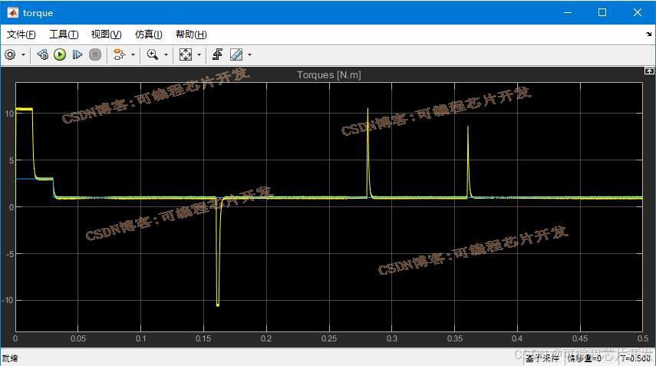Open the Triggers tool icon
Viewport: 656px width, 366px height.
point(218,54)
